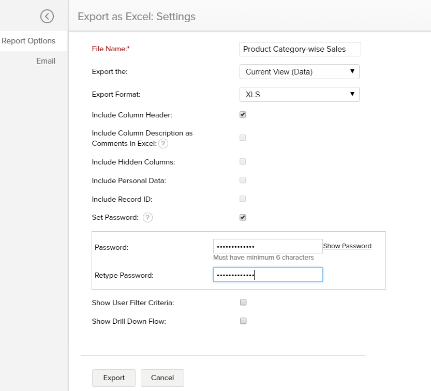The image size is (431, 391).
Task: Click the Export button
Action: click(113, 378)
